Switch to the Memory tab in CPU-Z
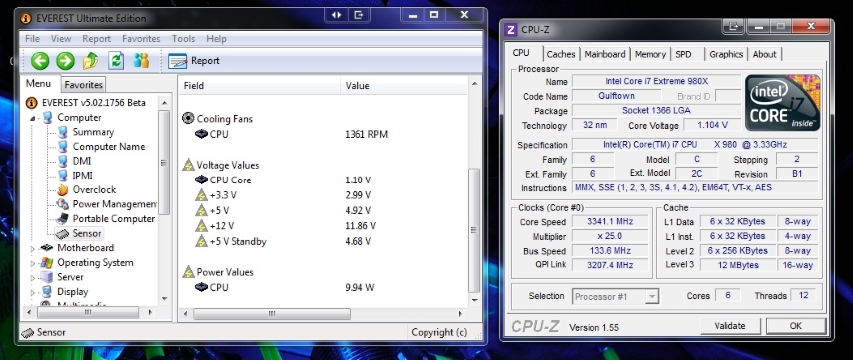853x360 pixels. pyautogui.click(x=650, y=54)
